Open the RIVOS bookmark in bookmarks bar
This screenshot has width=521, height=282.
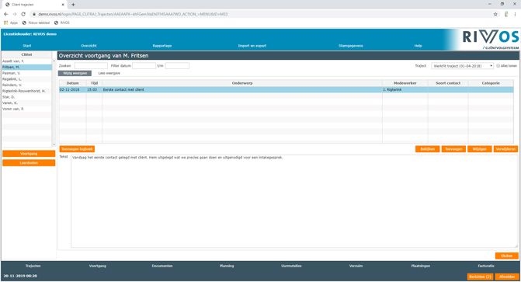(62, 23)
